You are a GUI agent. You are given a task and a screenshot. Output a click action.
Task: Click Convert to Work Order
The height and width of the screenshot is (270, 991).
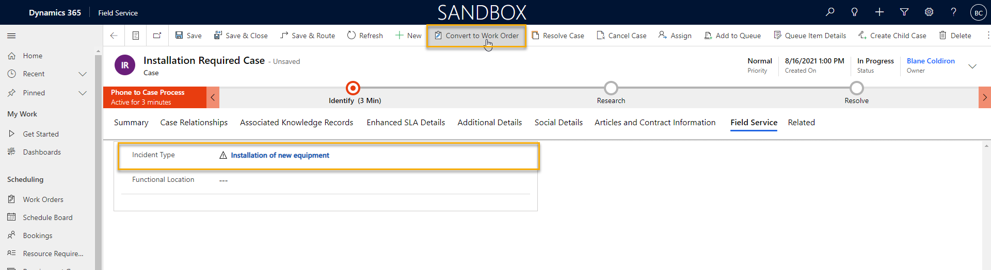476,36
